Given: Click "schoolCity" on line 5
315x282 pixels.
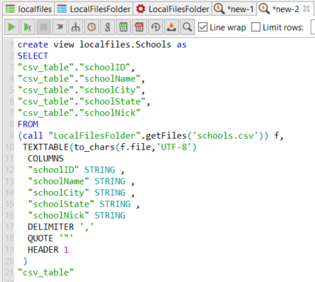Looking at the screenshot, I should pos(110,90).
